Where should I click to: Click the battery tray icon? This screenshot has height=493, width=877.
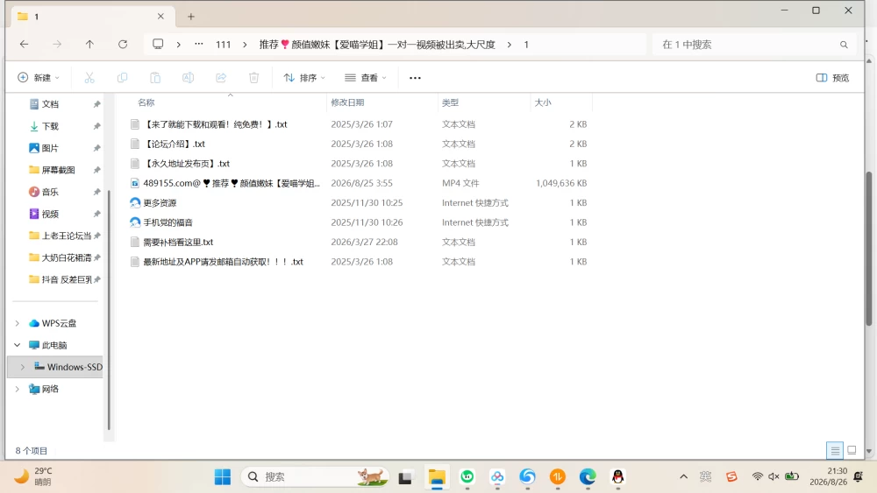pyautogui.click(x=791, y=476)
